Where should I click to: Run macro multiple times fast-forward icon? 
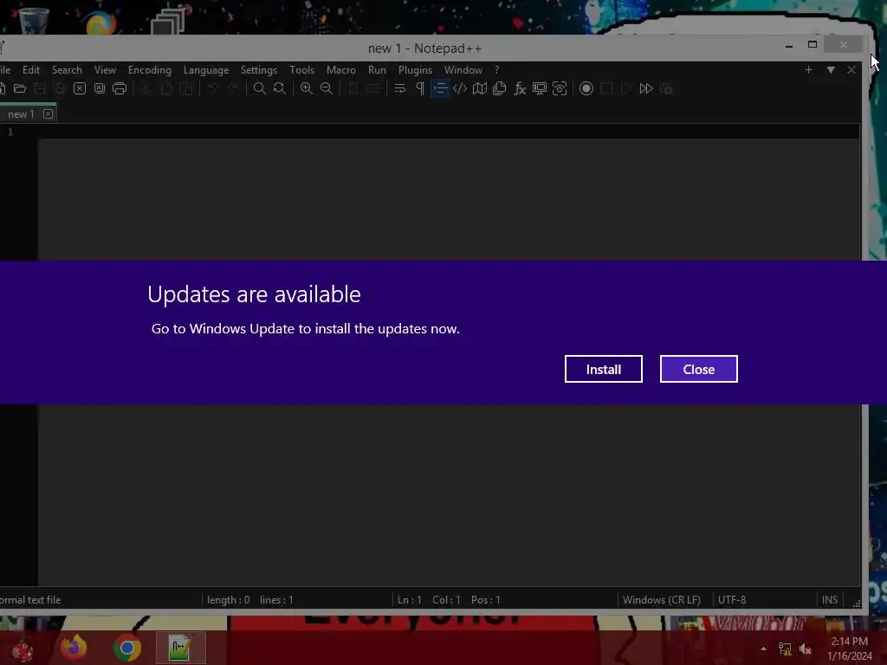point(646,88)
